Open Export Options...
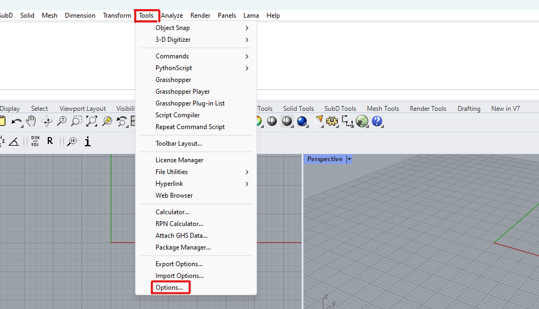Viewport: 539px width, 309px height. [179, 264]
